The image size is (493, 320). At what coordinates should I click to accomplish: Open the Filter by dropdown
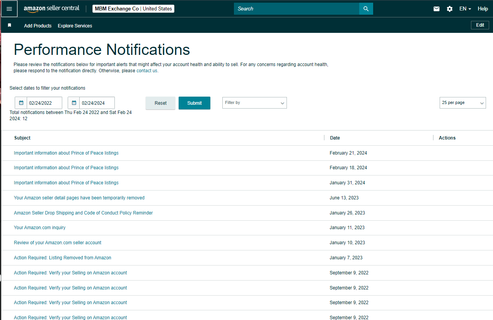pyautogui.click(x=254, y=103)
